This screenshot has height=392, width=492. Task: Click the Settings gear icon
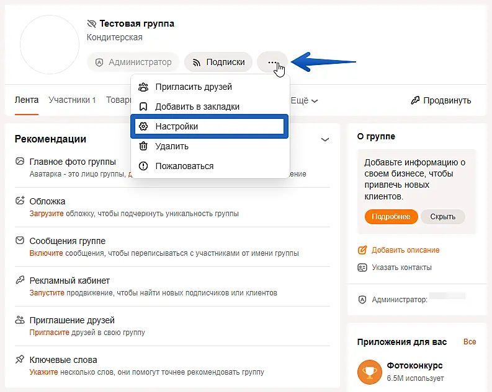[143, 126]
